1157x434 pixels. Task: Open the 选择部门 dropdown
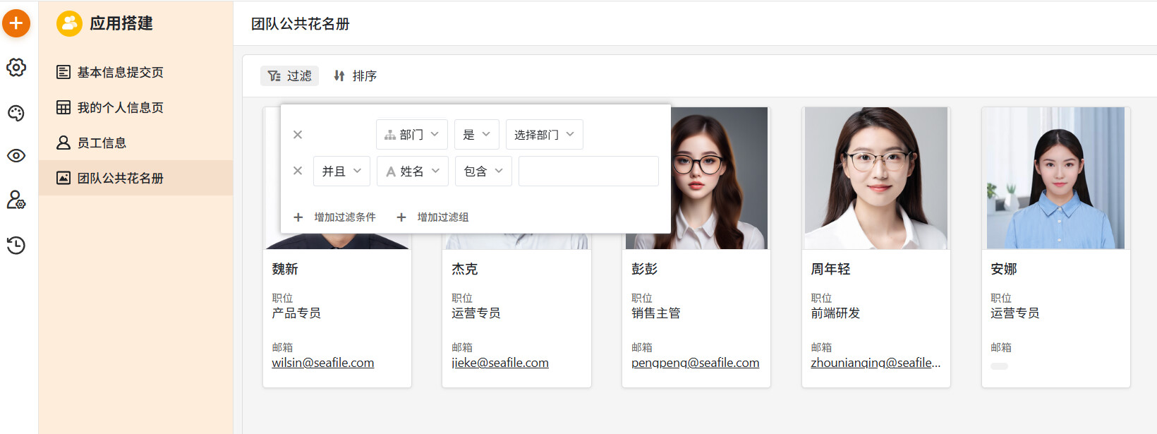pyautogui.click(x=544, y=135)
